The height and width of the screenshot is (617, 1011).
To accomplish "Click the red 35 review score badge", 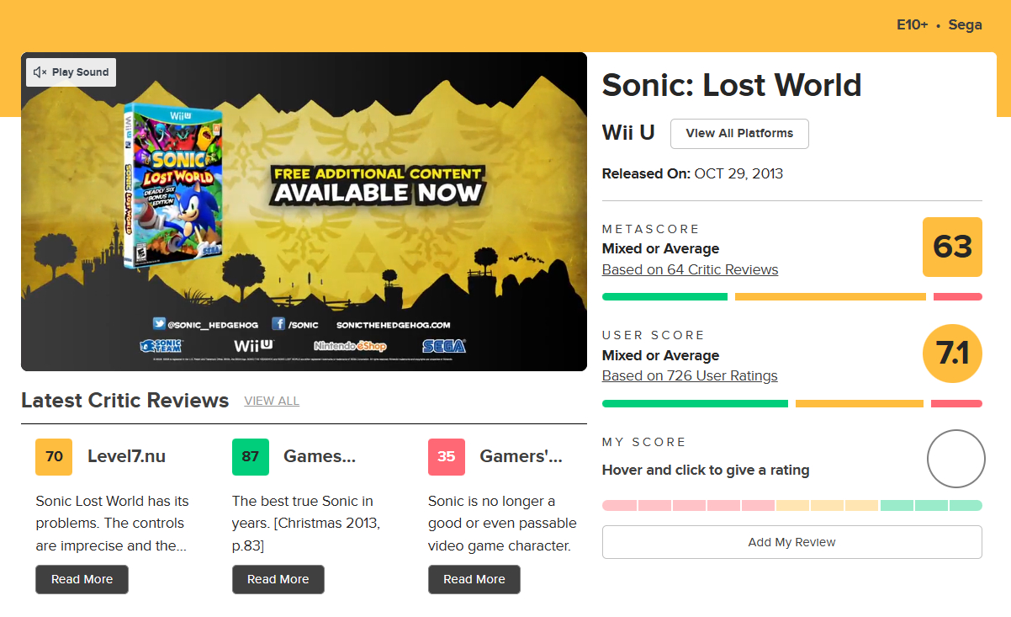I will [446, 456].
